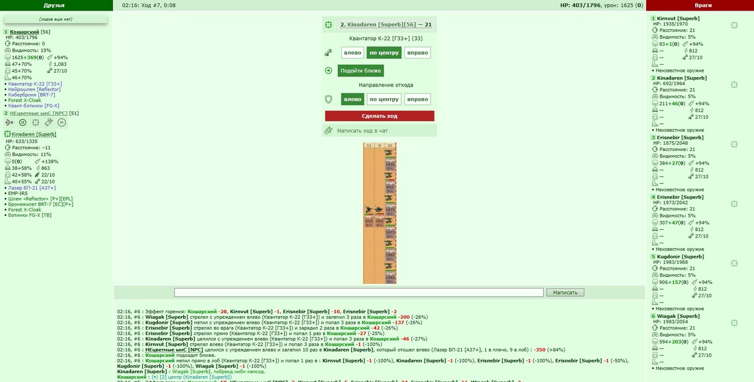The image size is (754, 382).
Task: Click Квант-ботинки [FG-X] equipment item
Action: coord(34,106)
